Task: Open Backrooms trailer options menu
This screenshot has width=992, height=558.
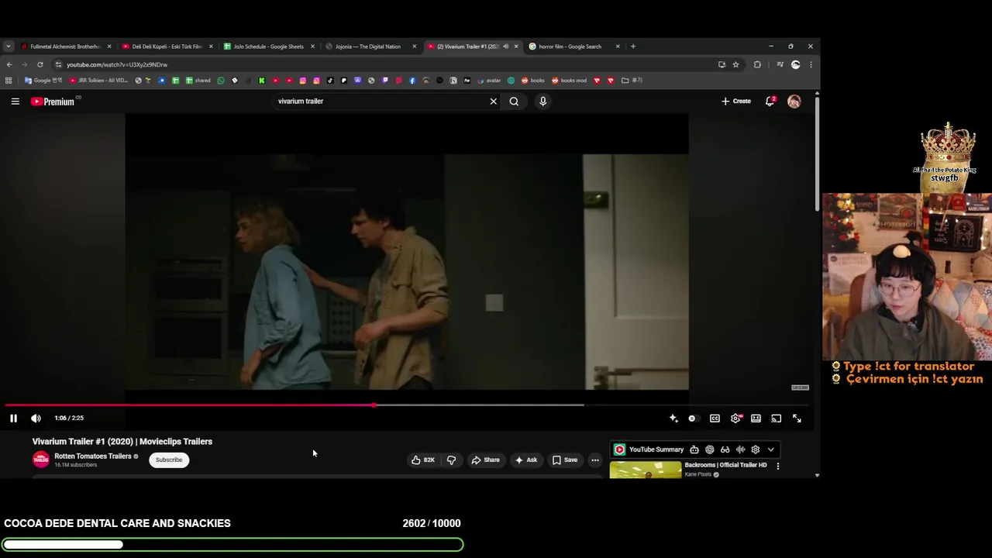Action: [x=778, y=466]
